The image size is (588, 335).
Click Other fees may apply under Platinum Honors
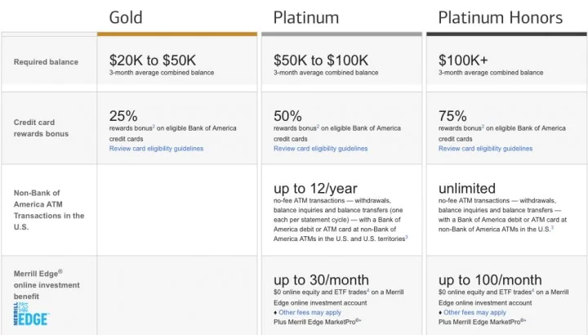click(x=474, y=313)
